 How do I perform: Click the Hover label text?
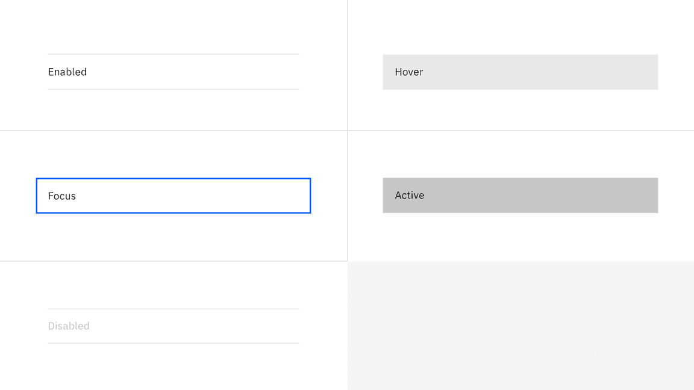(x=409, y=72)
